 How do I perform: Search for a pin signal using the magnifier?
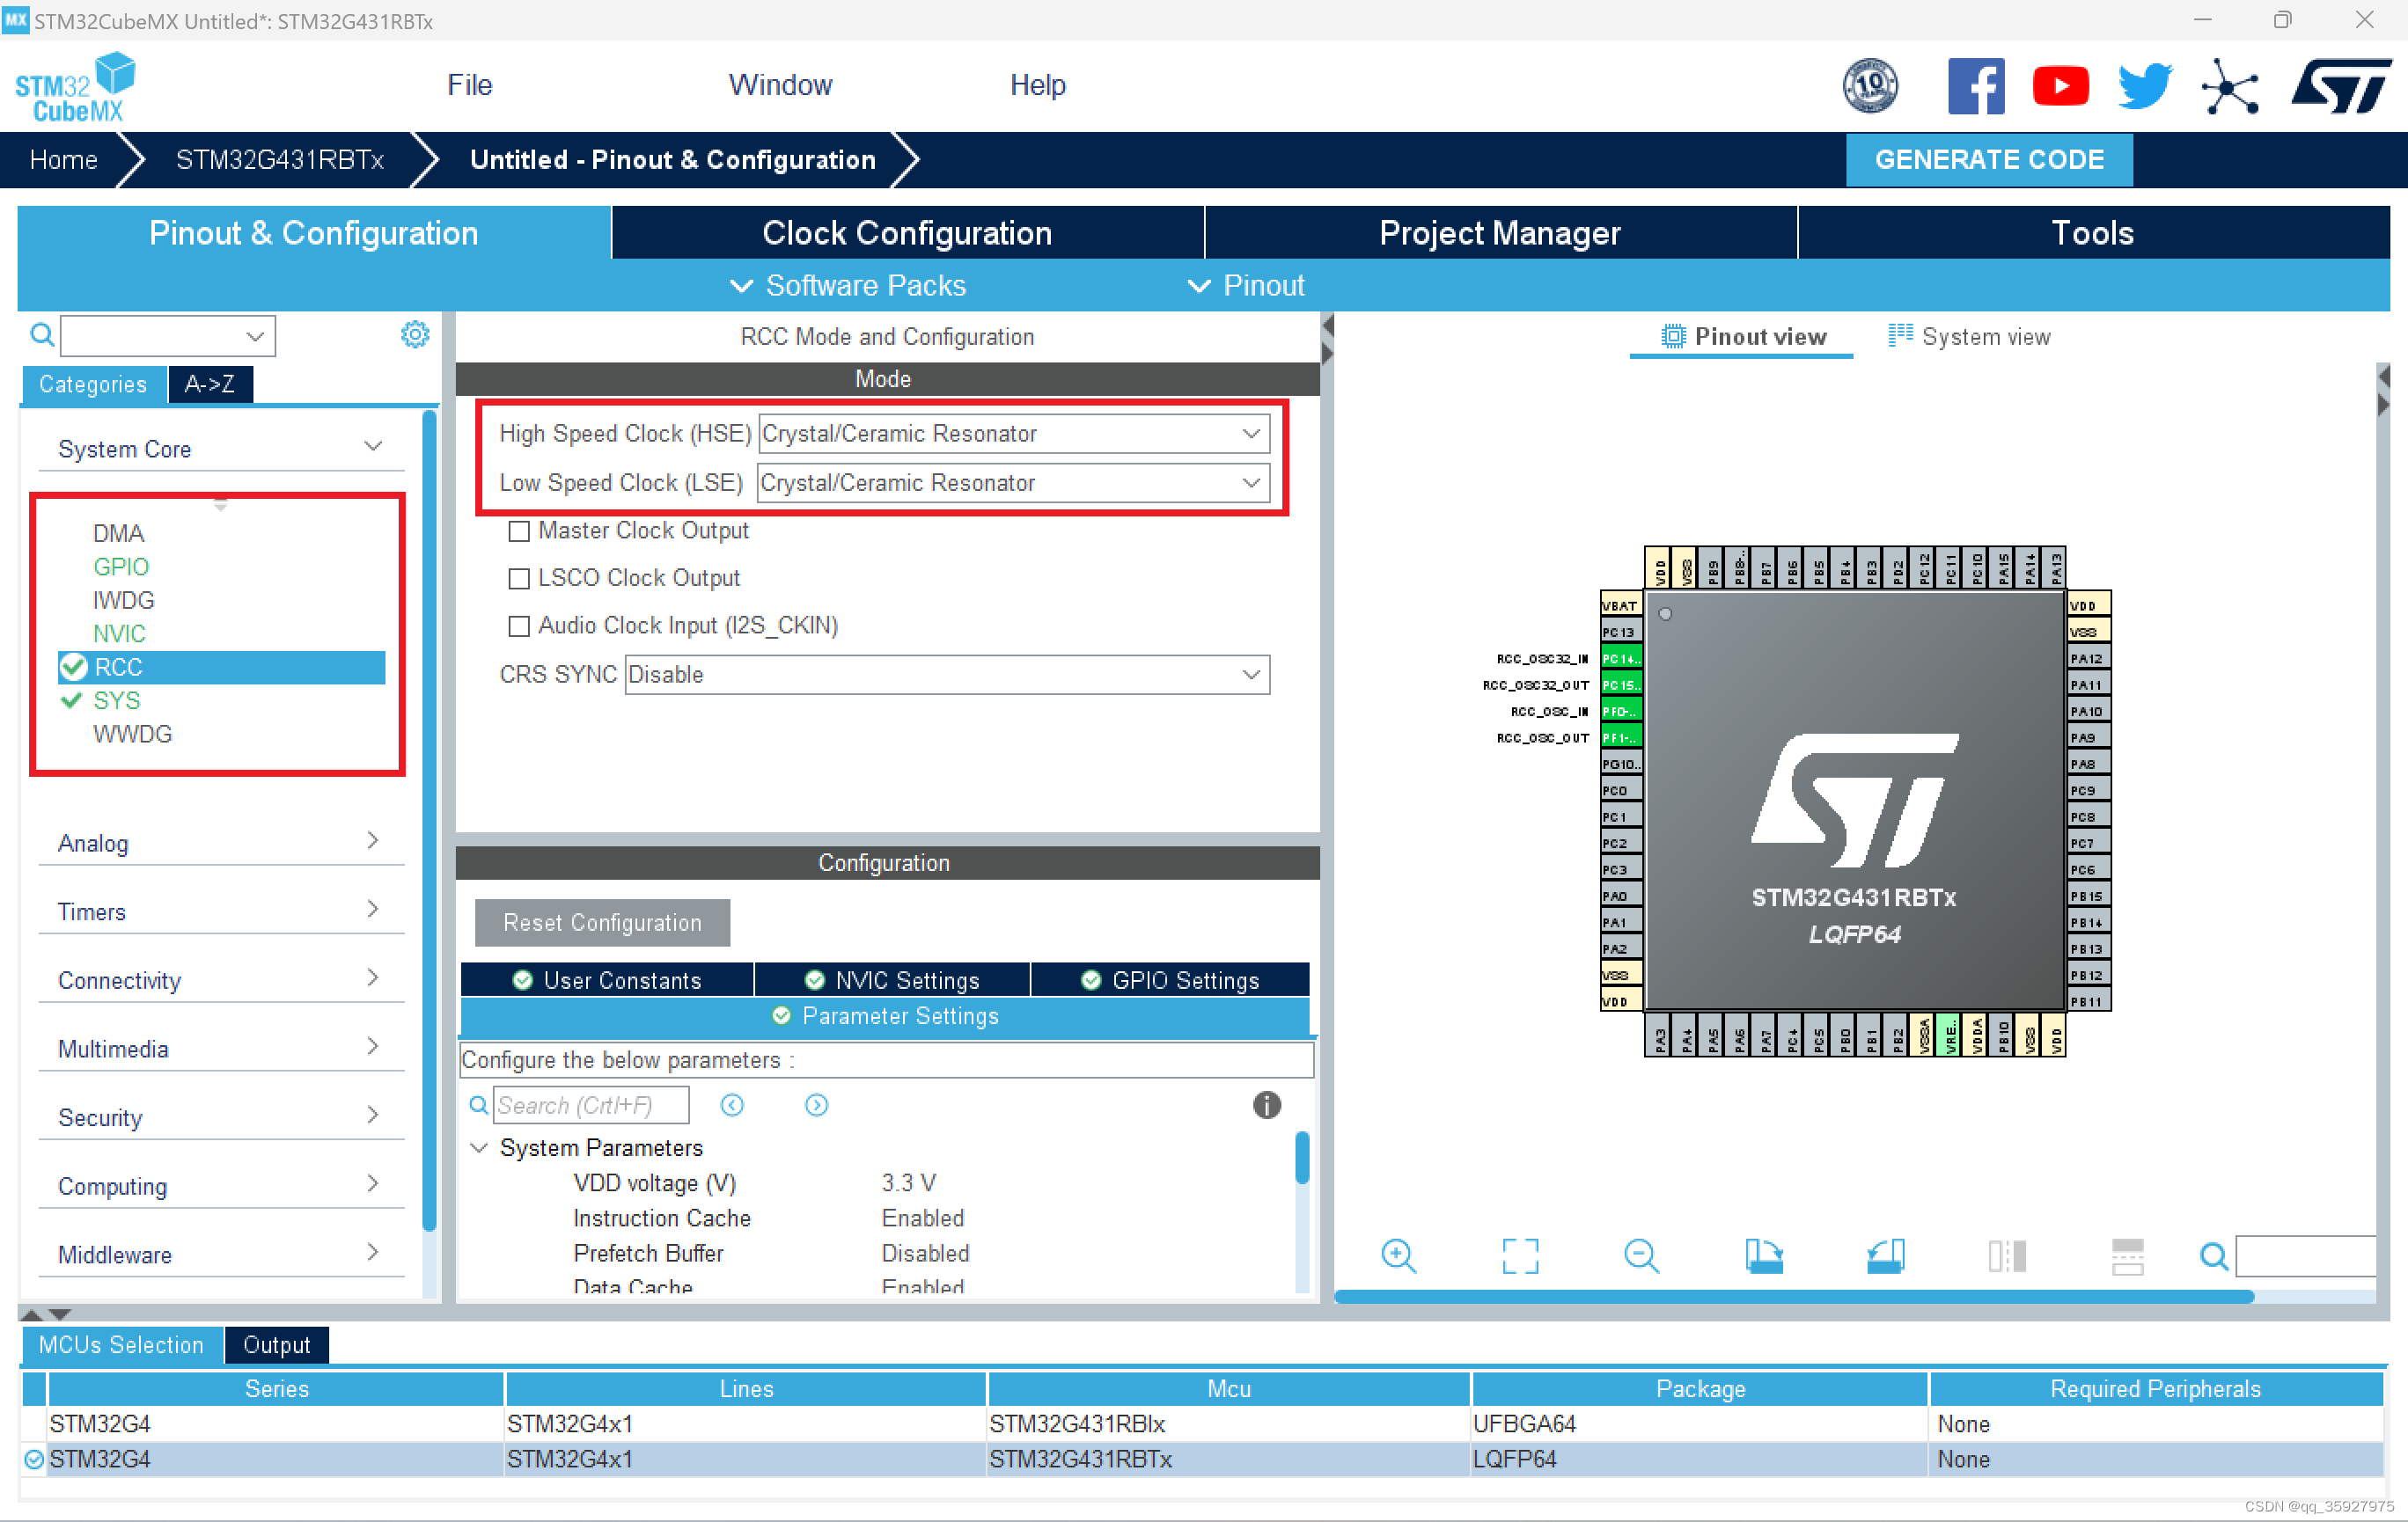pos(2213,1256)
